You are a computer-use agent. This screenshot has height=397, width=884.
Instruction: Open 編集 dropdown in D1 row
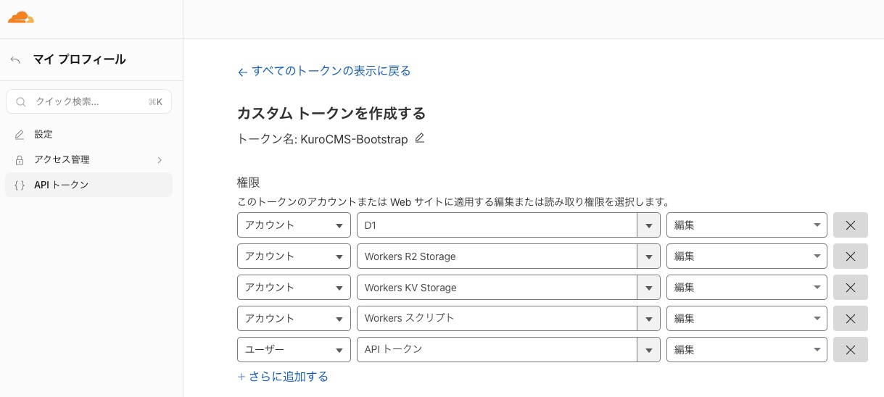click(747, 225)
